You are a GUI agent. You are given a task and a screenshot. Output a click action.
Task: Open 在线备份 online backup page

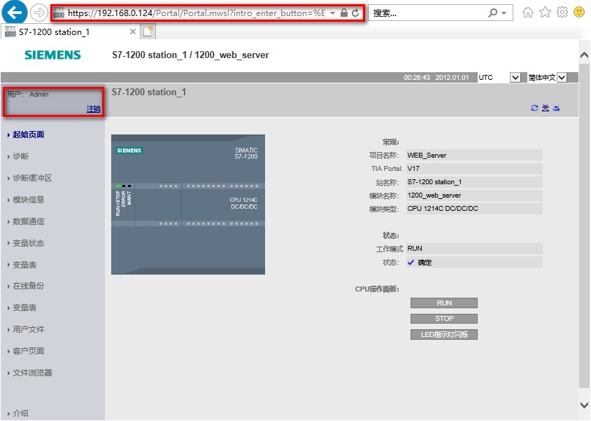(x=29, y=286)
